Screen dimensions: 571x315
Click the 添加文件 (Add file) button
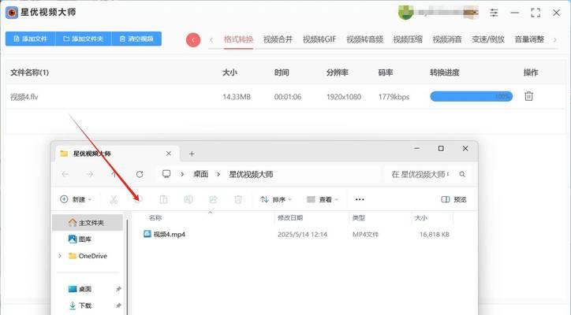[30, 39]
